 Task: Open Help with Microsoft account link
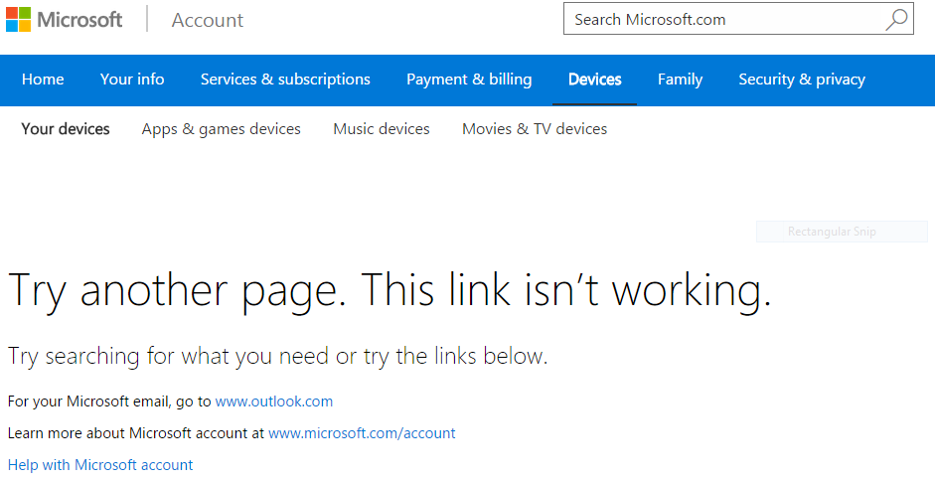tap(100, 465)
